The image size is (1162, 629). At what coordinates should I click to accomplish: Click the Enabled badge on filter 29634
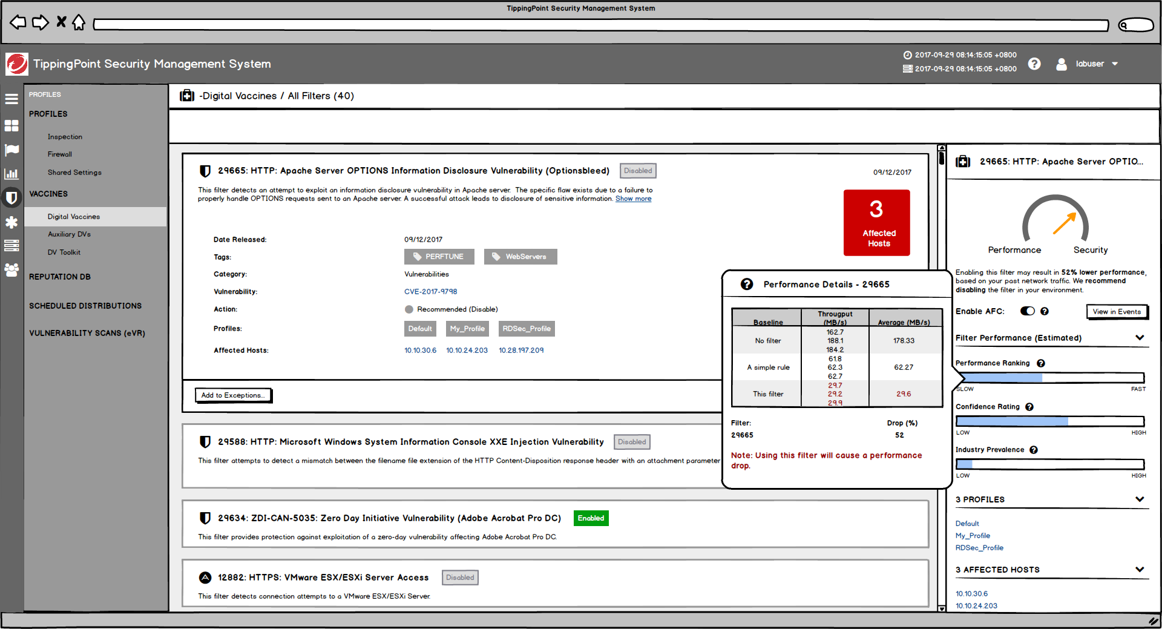[x=591, y=518]
